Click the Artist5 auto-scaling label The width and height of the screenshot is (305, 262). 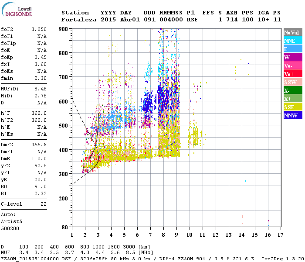pyautogui.click(x=11, y=222)
